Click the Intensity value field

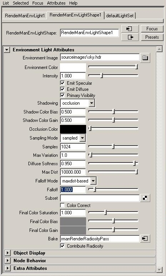pyautogui.click(x=73, y=76)
